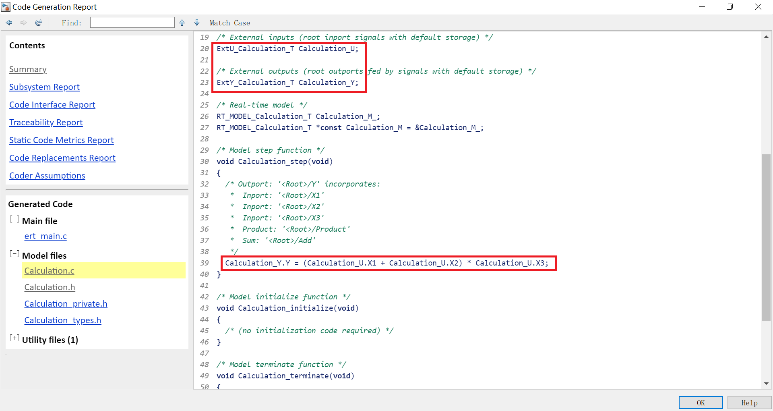773x411 pixels.
Task: Click 'RT_MODEL_Calculation_T Calculation_M_;' line 26
Action: click(298, 116)
